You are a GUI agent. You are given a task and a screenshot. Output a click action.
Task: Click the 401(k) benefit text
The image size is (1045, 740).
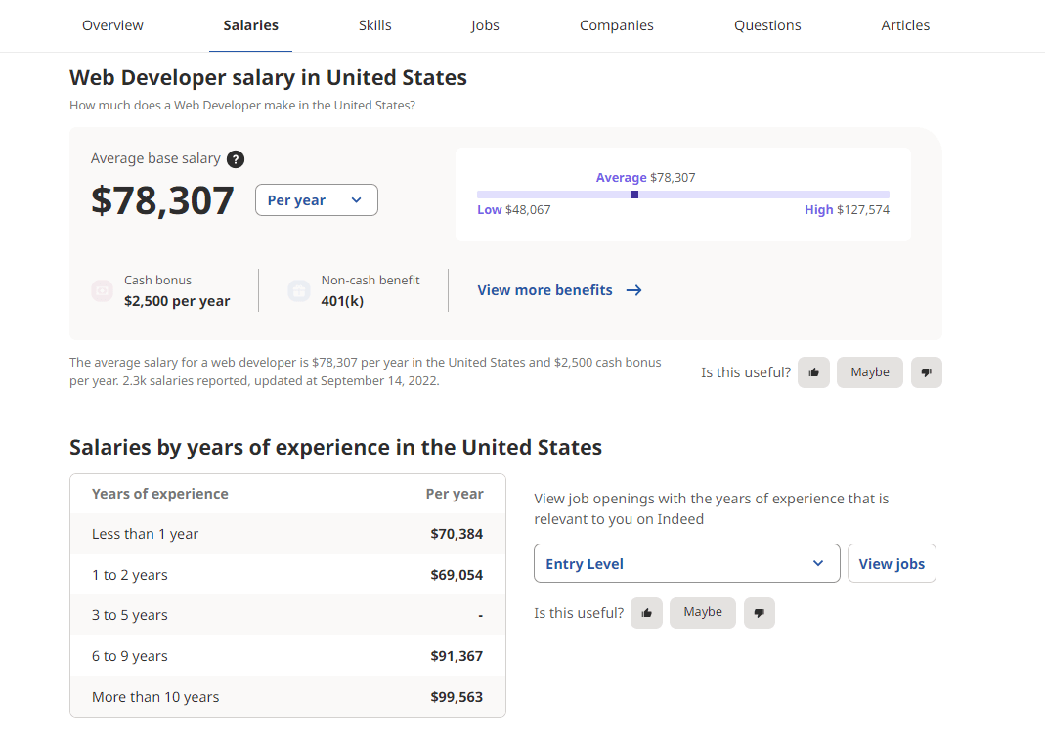click(342, 301)
